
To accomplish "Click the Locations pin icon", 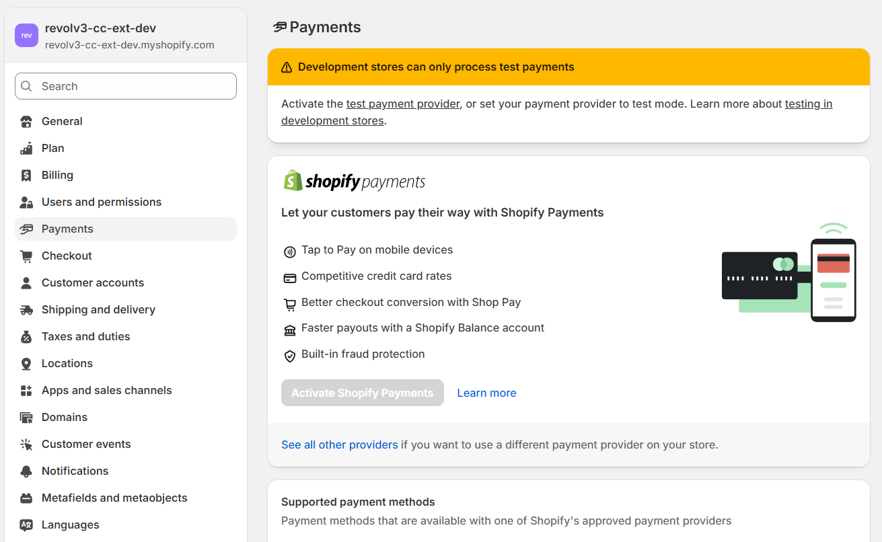I will tap(26, 363).
